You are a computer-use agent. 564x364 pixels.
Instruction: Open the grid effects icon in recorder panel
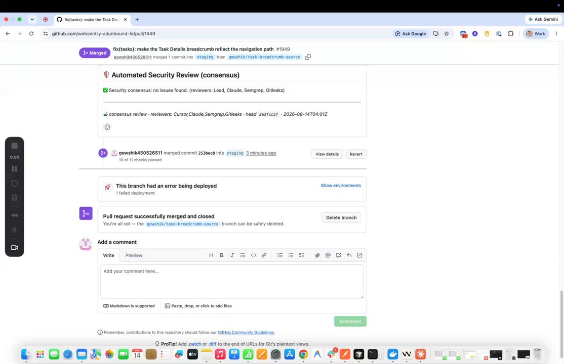click(x=14, y=230)
